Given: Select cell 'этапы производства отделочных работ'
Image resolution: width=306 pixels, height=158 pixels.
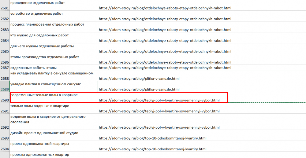Looking at the screenshot, I should (54, 59).
